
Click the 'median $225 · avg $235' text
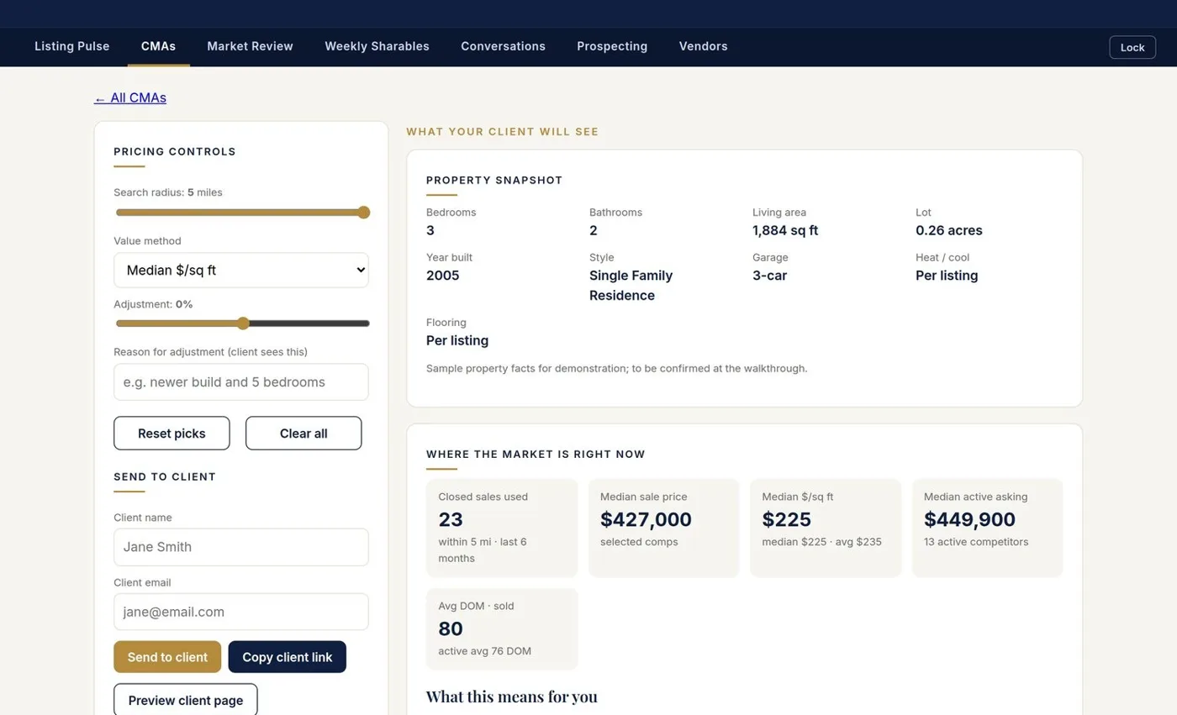pyautogui.click(x=822, y=542)
